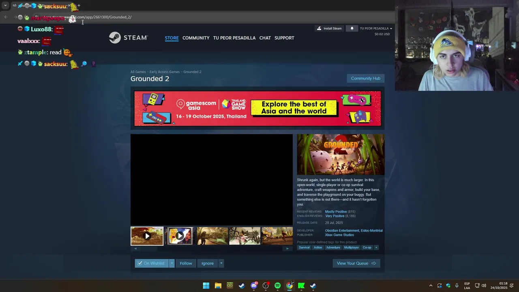Image resolution: width=519 pixels, height=292 pixels.
Task: Click inside the thumbnail strip scrollbar track
Action: click(211, 249)
